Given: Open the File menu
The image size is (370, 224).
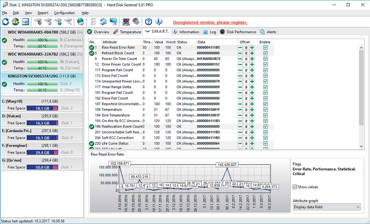Looking at the screenshot, I should 5,13.
